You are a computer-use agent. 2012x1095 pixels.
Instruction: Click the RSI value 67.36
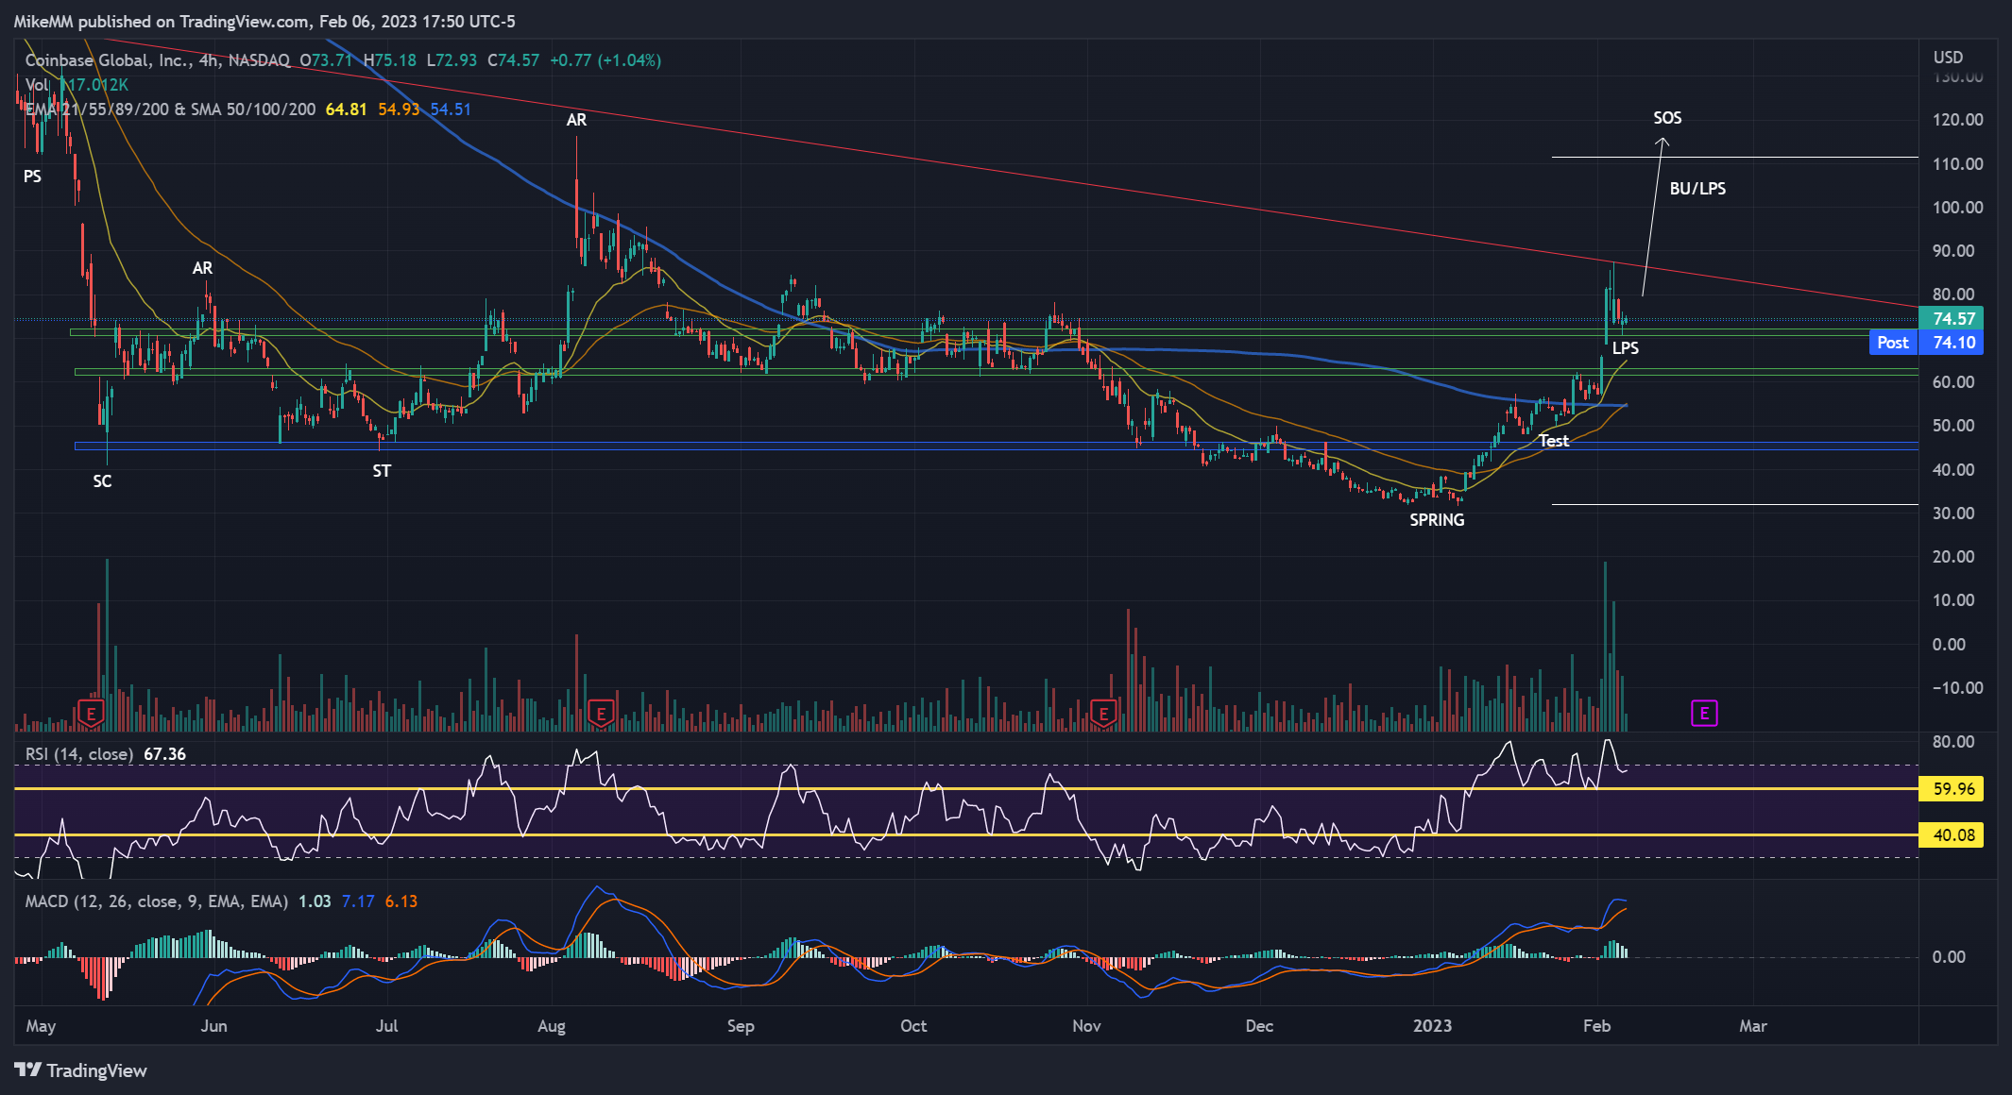165,754
